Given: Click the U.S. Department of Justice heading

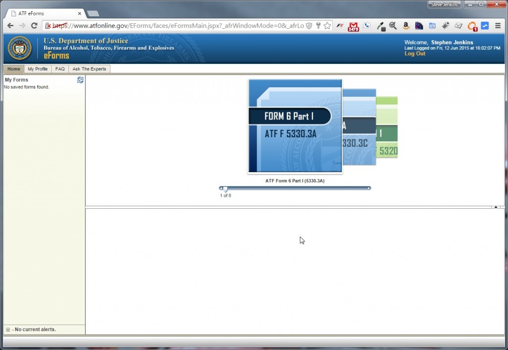Looking at the screenshot, I should 86,41.
